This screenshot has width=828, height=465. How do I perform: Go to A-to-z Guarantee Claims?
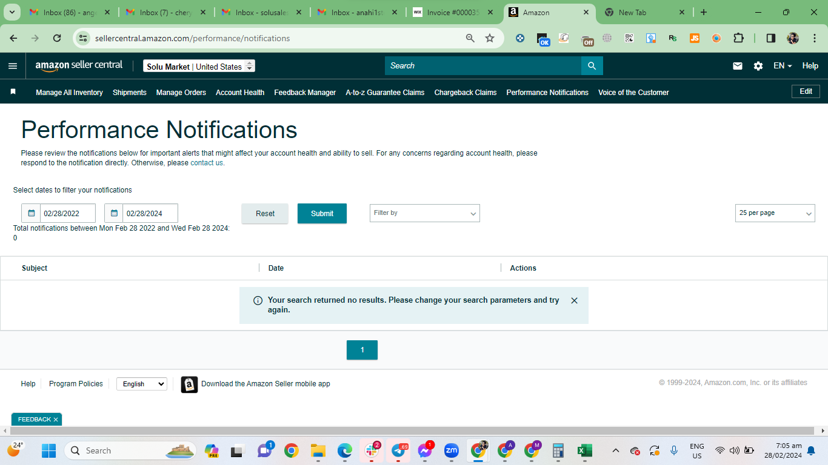tap(385, 93)
